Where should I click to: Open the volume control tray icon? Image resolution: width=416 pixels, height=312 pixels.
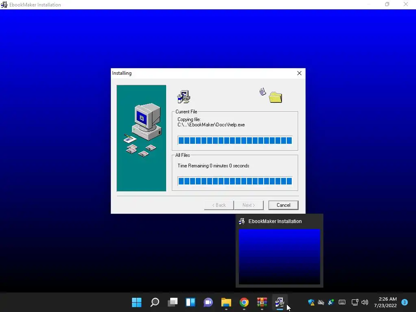pos(365,302)
